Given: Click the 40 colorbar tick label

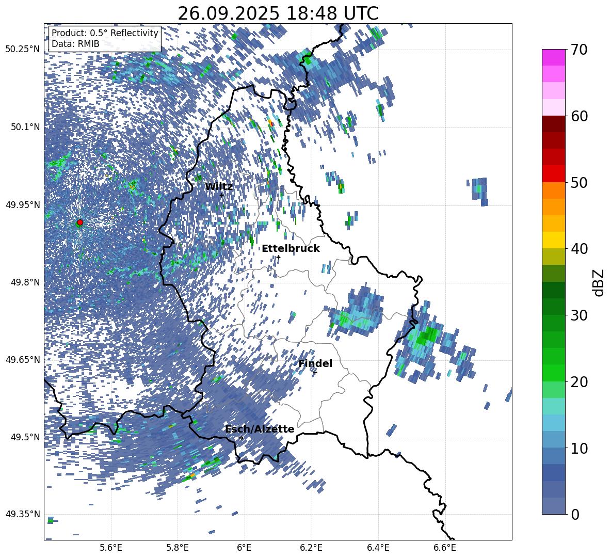Looking at the screenshot, I should coord(580,249).
